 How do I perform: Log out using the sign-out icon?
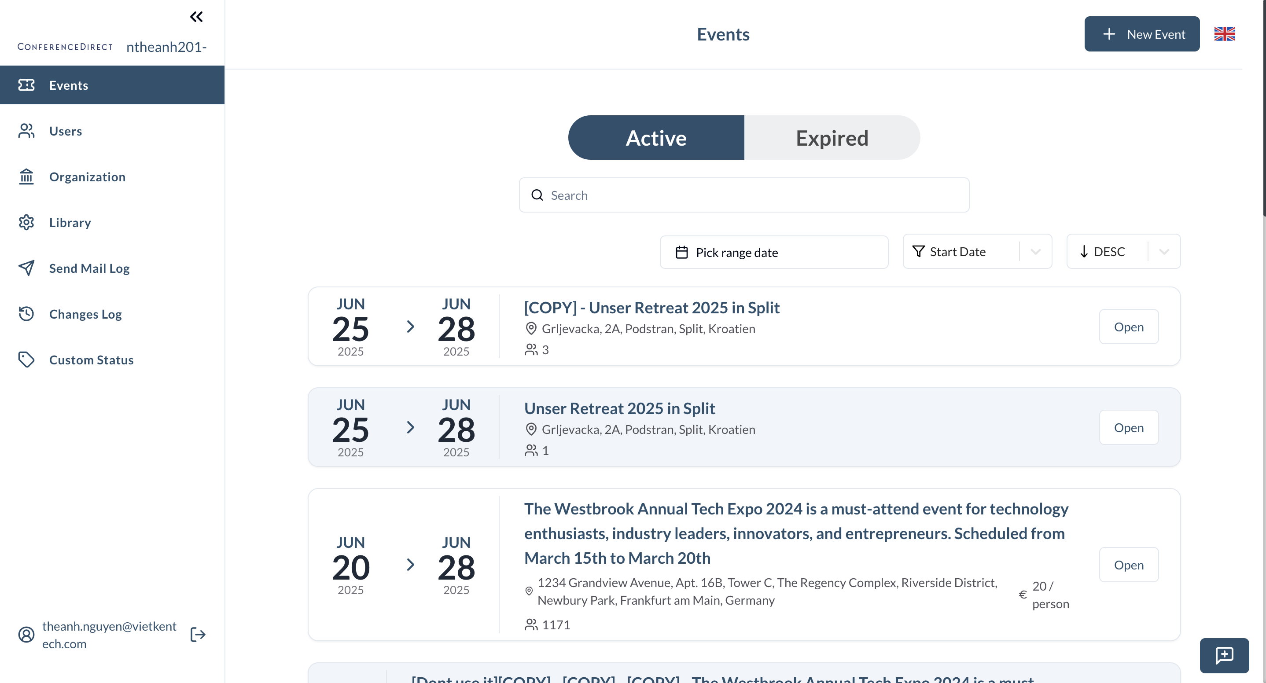[197, 634]
